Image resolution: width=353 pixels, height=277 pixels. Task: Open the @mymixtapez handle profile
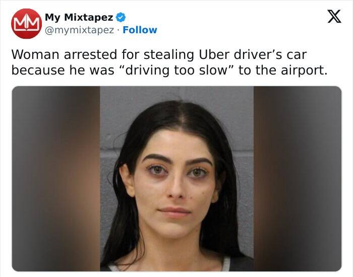pos(80,30)
